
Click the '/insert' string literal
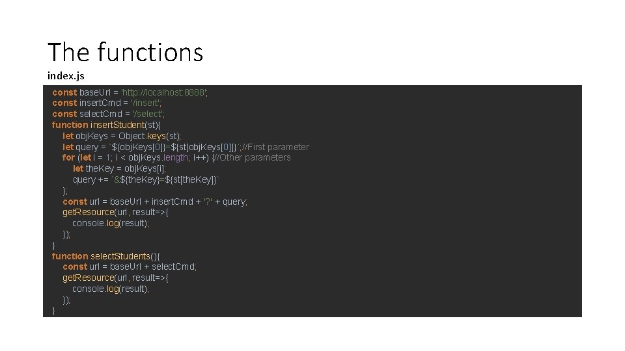tap(146, 103)
